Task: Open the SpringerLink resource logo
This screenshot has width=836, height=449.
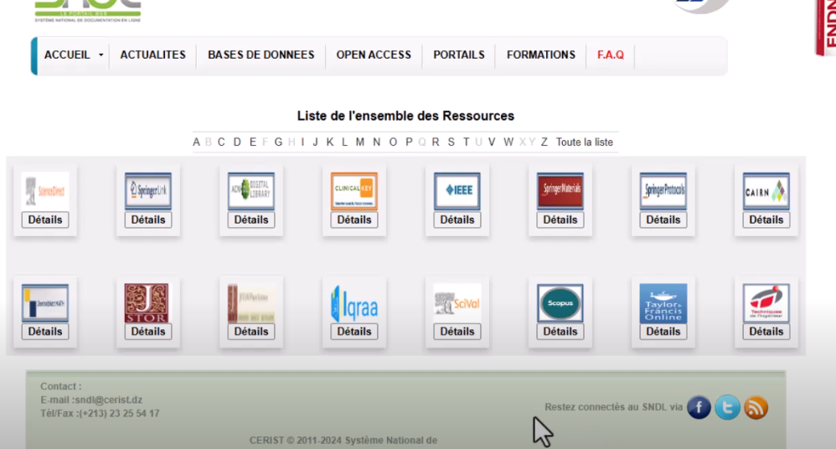Action: (148, 191)
